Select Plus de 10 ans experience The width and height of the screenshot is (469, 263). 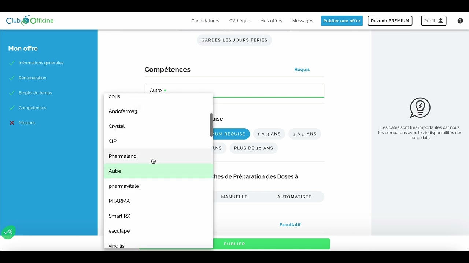(254, 148)
